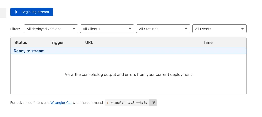Click the wrangler tail --help command text

(129, 103)
